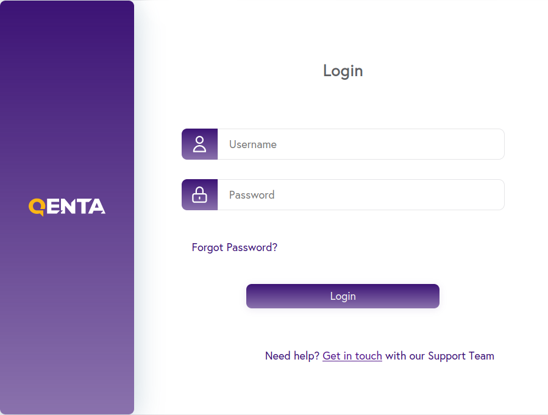Focus the Username input field
548x415 pixels.
pyautogui.click(x=361, y=144)
